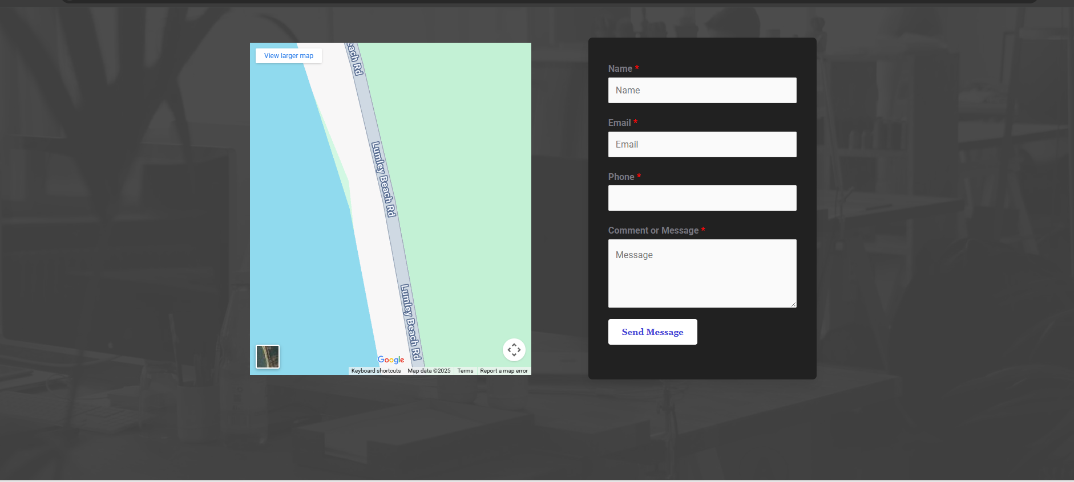
Task: Open the View larger map link
Action: pyautogui.click(x=289, y=56)
